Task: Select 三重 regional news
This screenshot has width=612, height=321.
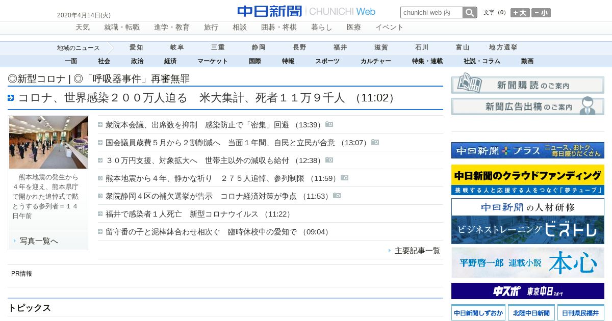Action: [x=218, y=47]
